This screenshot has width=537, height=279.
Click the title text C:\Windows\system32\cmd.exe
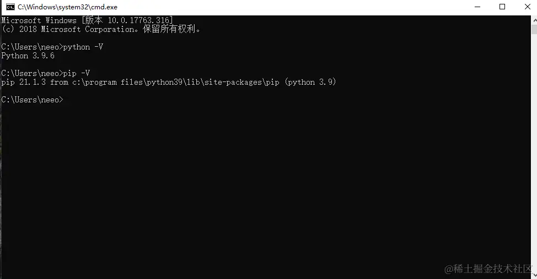(x=67, y=7)
